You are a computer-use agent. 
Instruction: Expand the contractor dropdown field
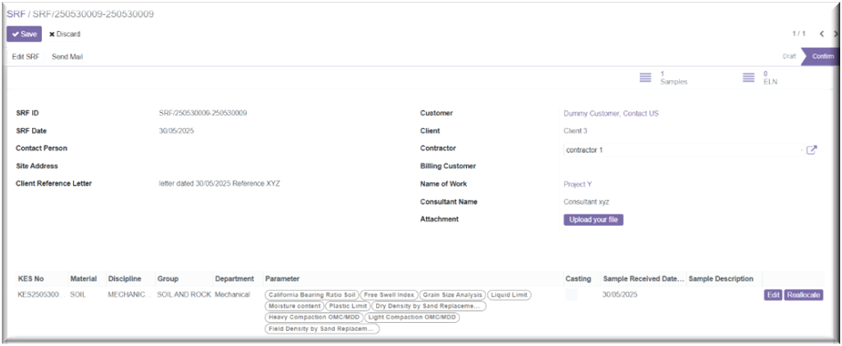coord(801,150)
